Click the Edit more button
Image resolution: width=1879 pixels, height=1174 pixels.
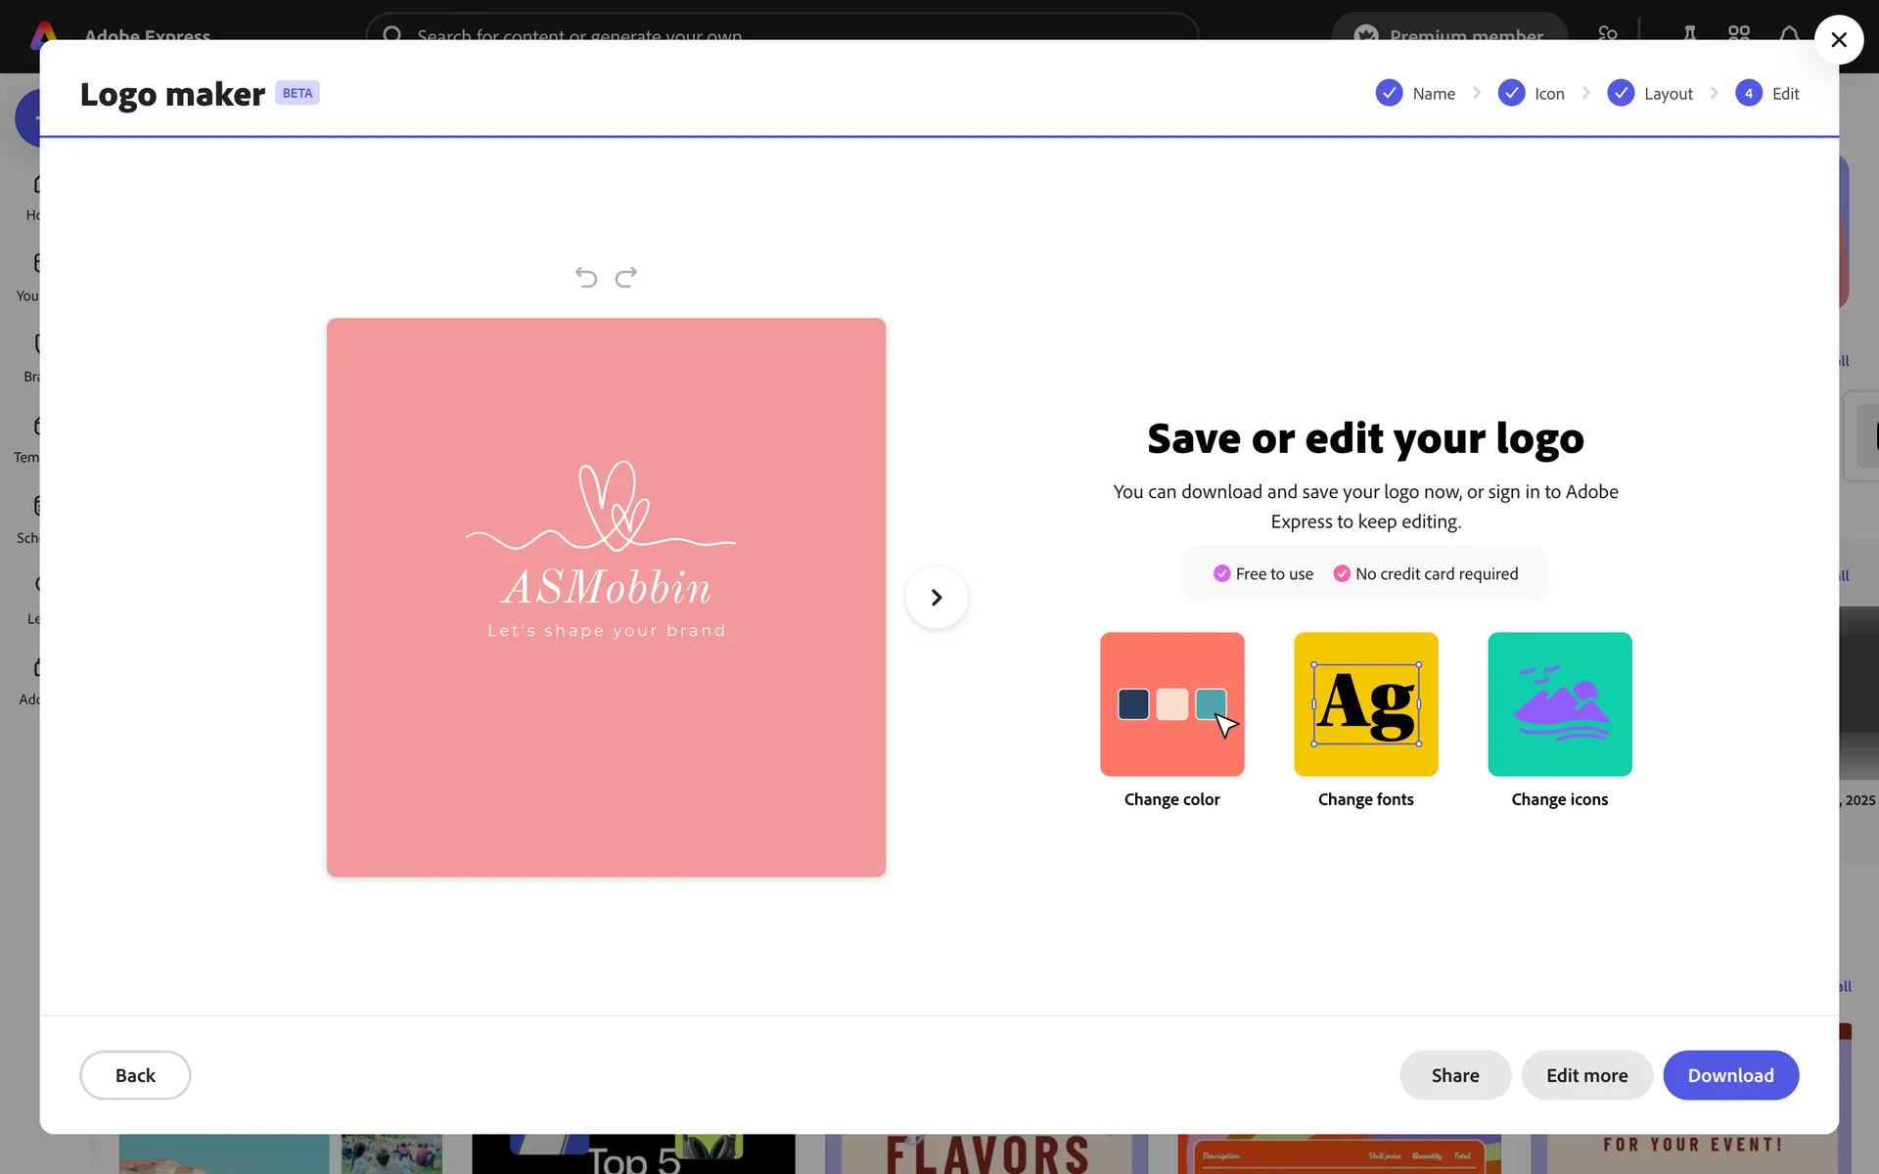click(x=1586, y=1075)
